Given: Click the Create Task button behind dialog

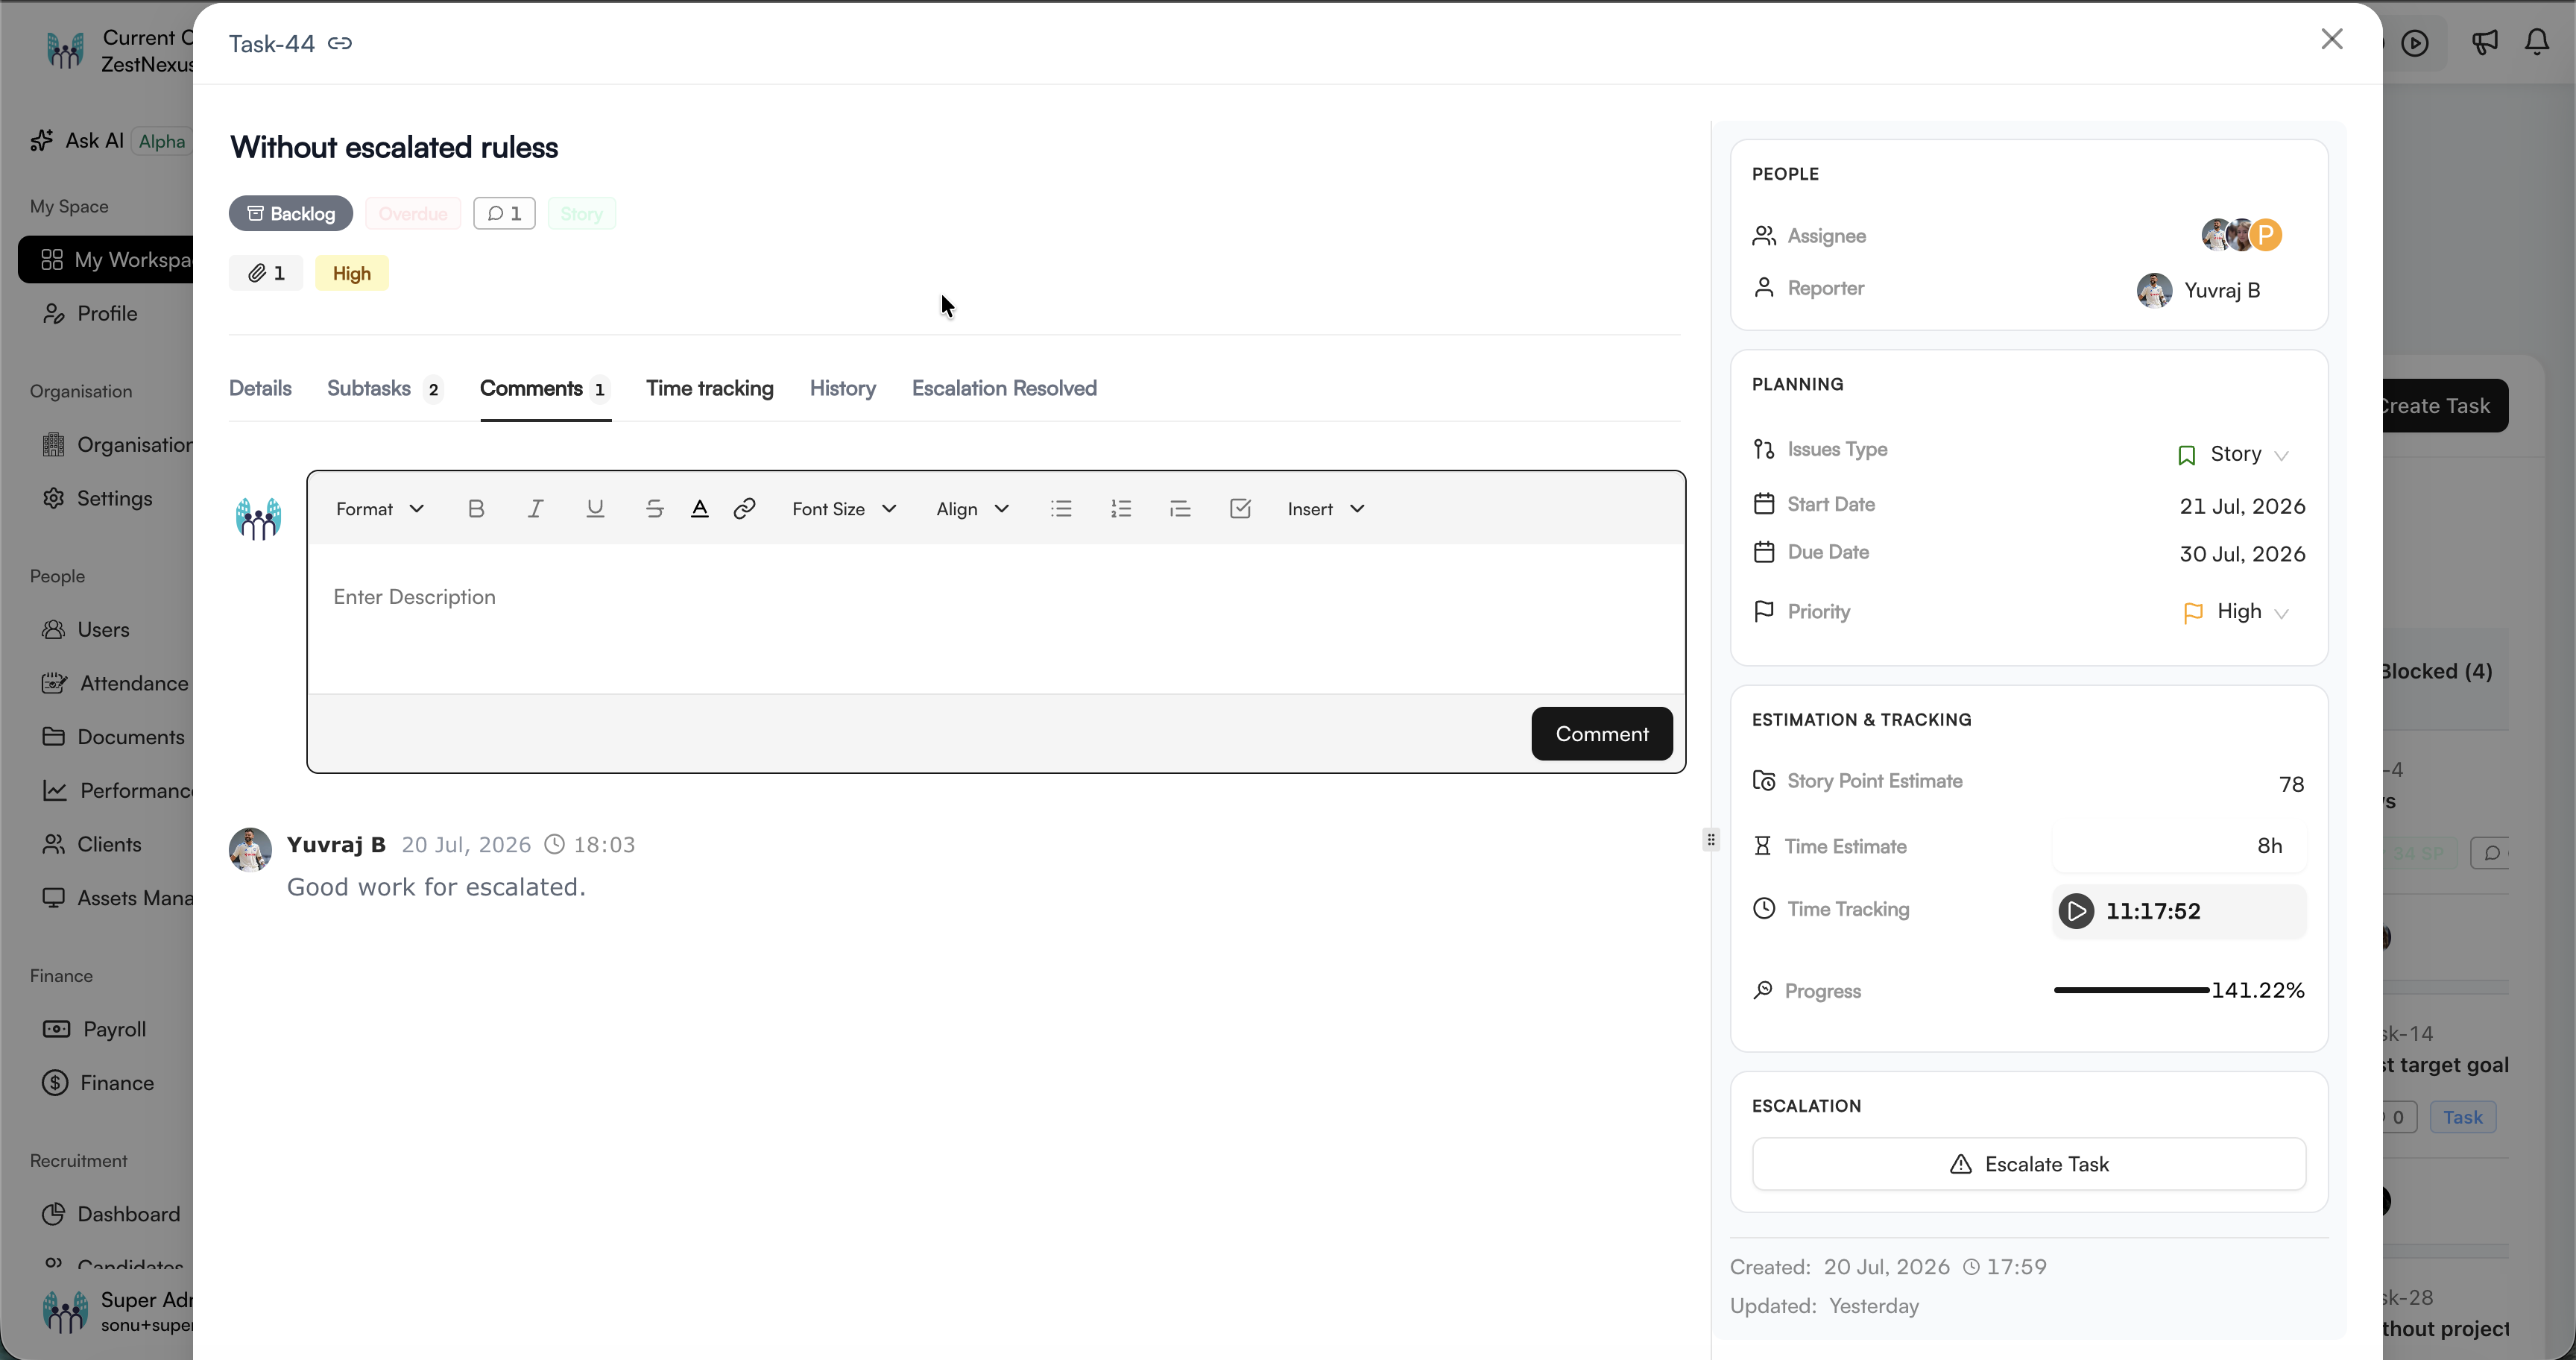Looking at the screenshot, I should [2445, 406].
